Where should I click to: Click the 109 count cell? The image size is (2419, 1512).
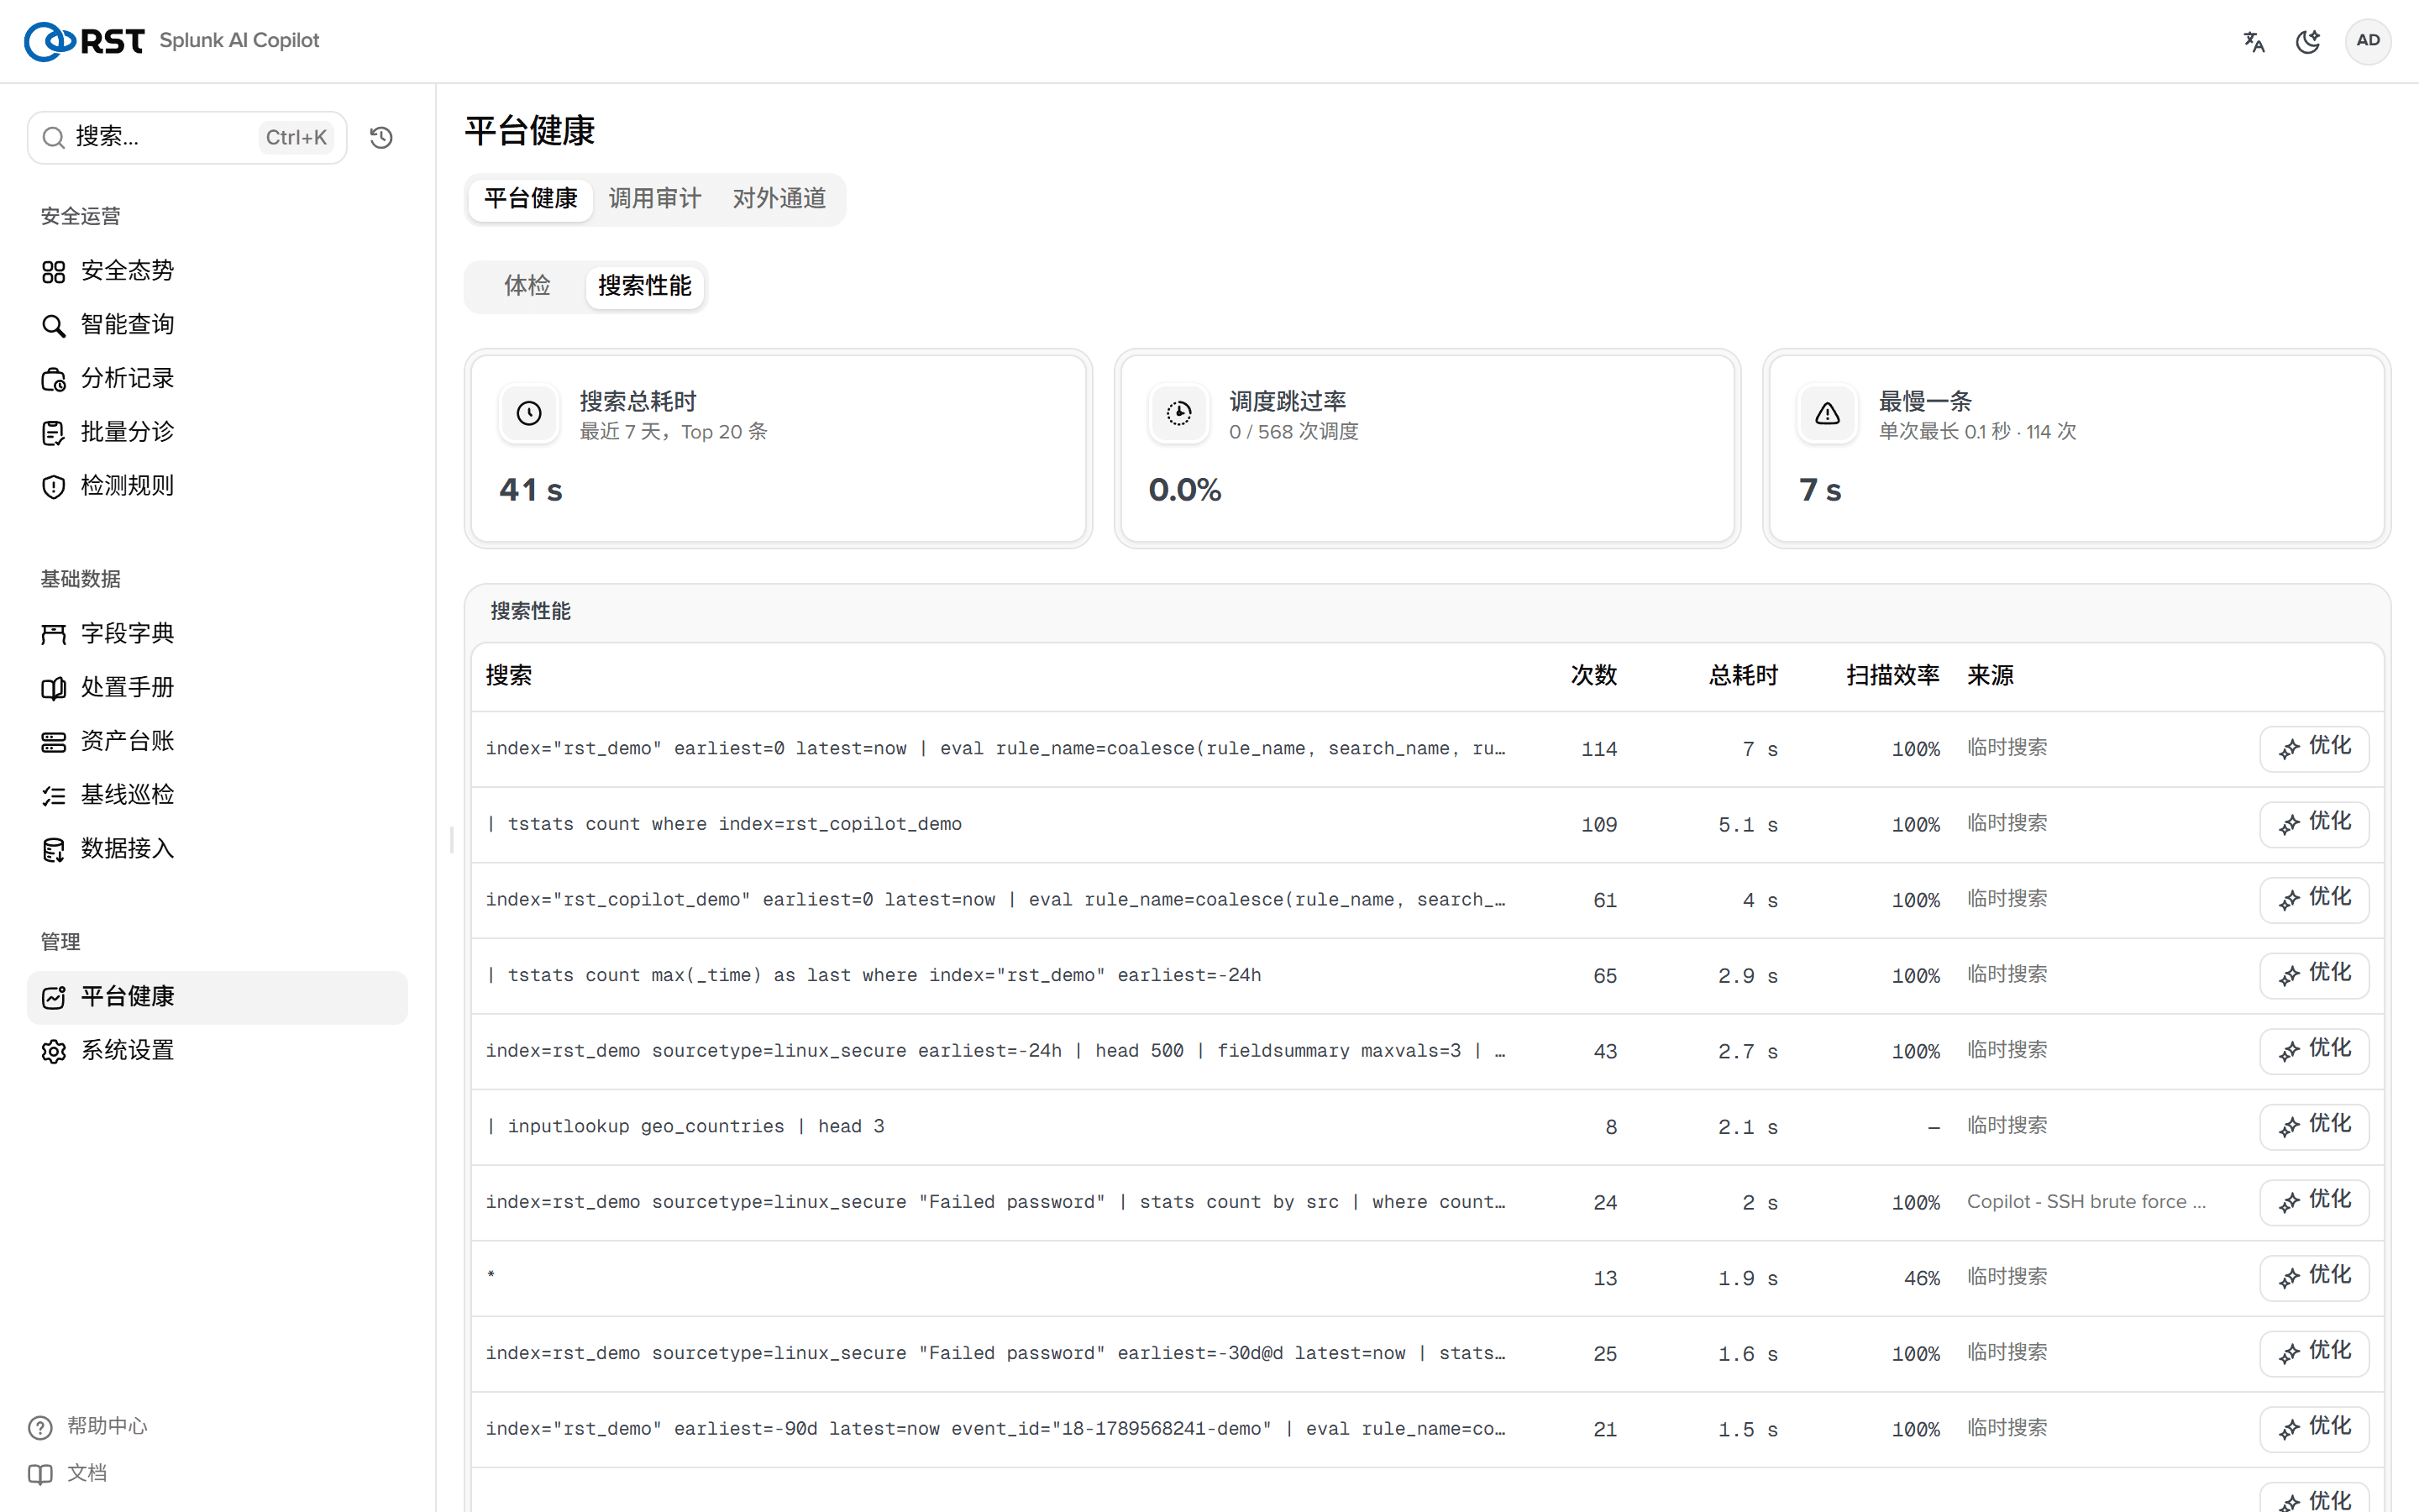[1598, 825]
